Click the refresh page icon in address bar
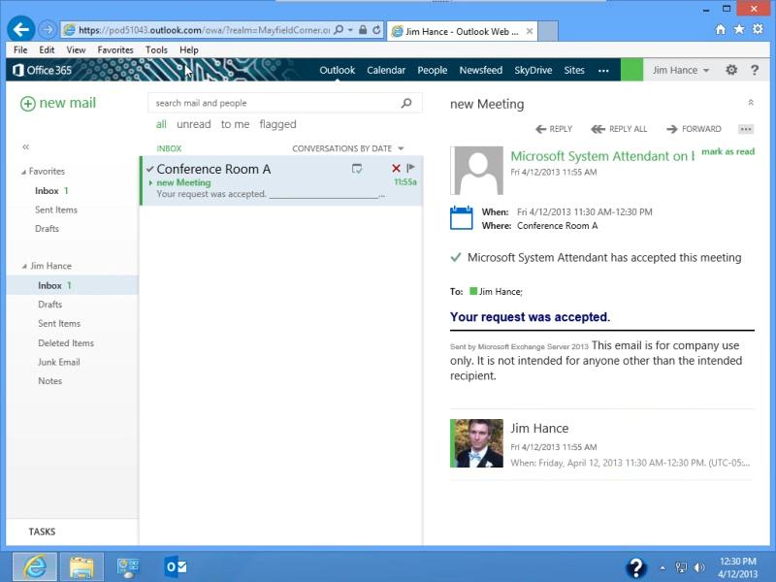 376,30
